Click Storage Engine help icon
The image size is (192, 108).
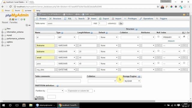(139, 76)
